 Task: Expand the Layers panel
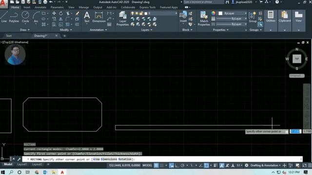tap(147, 30)
